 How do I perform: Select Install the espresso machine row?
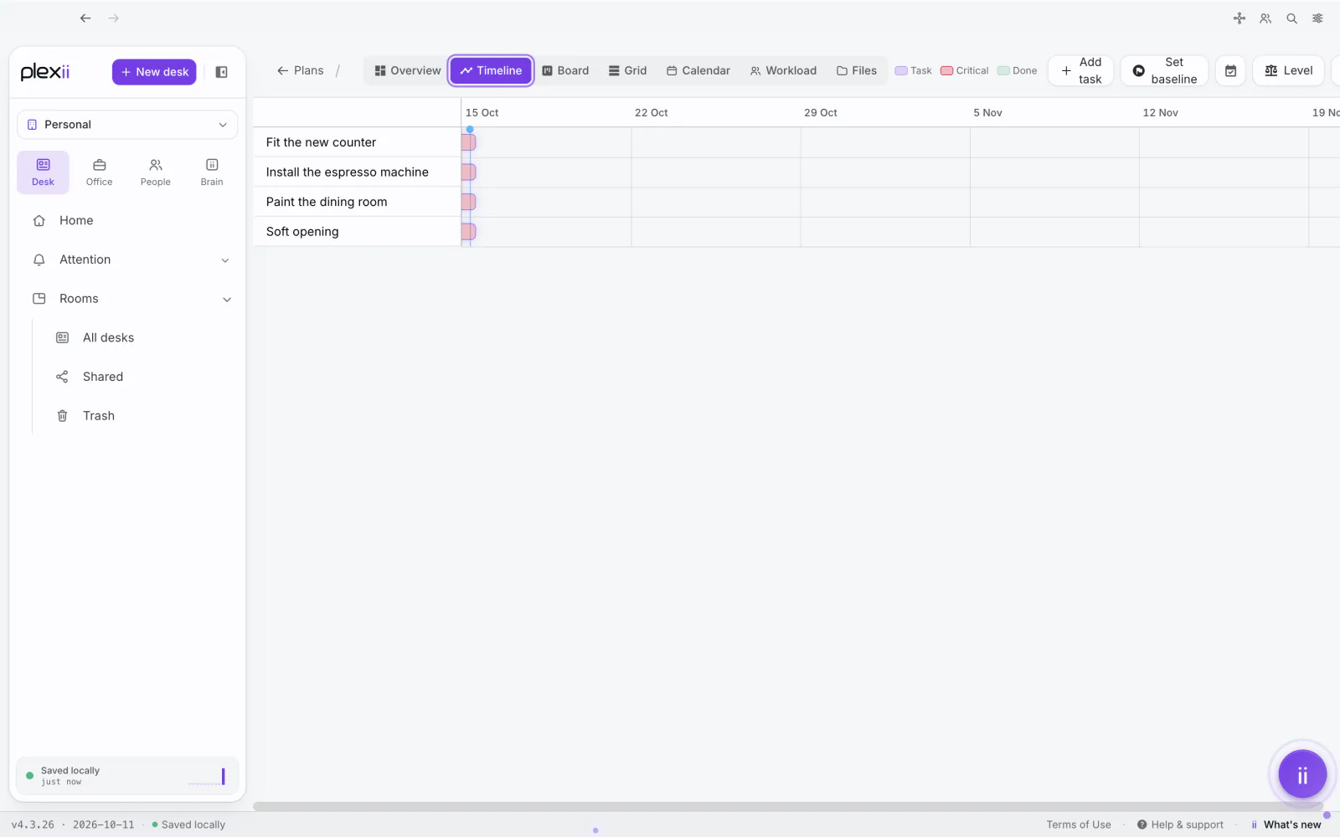(358, 172)
